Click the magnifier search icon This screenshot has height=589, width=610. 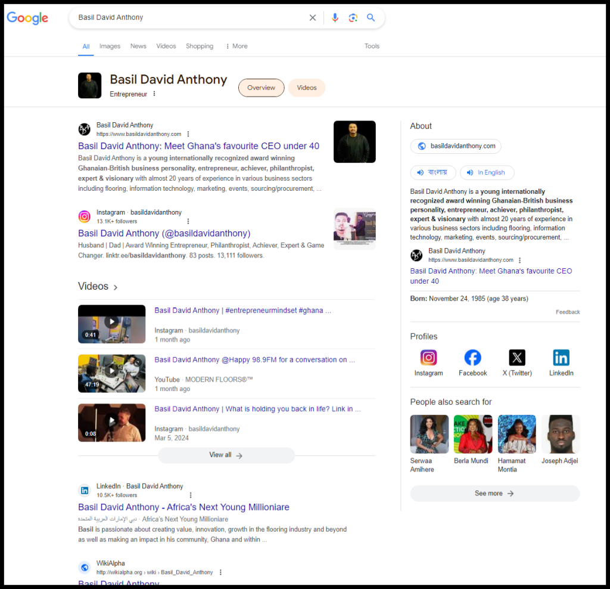tap(371, 17)
